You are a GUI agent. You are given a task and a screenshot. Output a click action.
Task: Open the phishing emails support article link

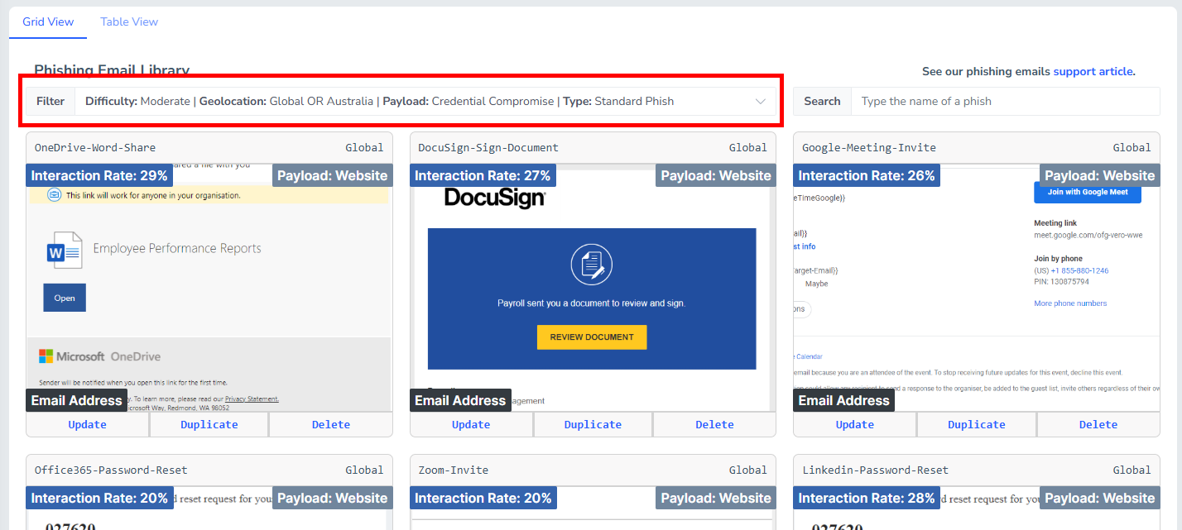1093,71
